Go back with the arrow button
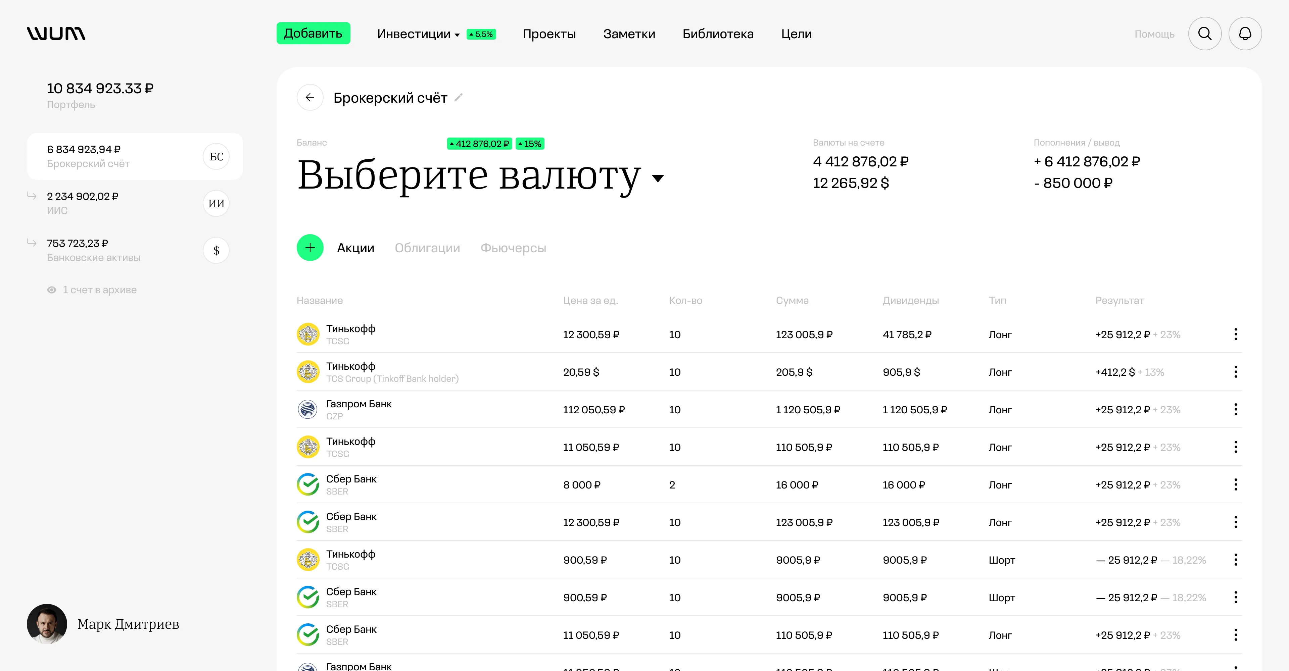Image resolution: width=1289 pixels, height=671 pixels. pyautogui.click(x=310, y=98)
